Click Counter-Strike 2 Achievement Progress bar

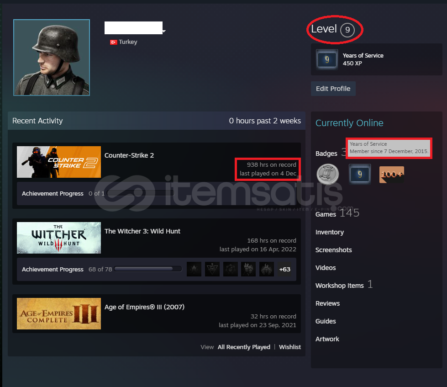141,193
